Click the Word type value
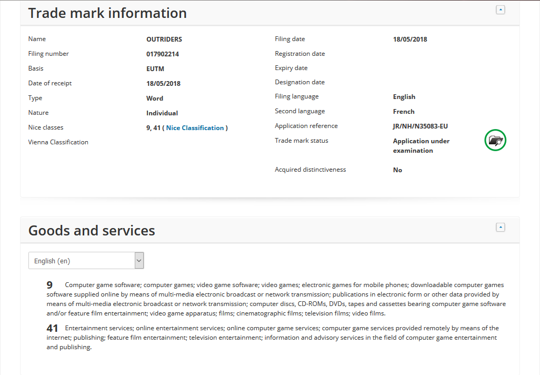 tap(155, 98)
